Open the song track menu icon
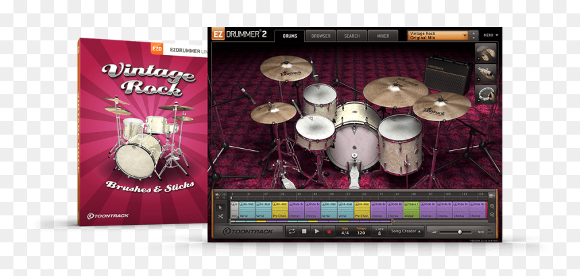 click(492, 195)
